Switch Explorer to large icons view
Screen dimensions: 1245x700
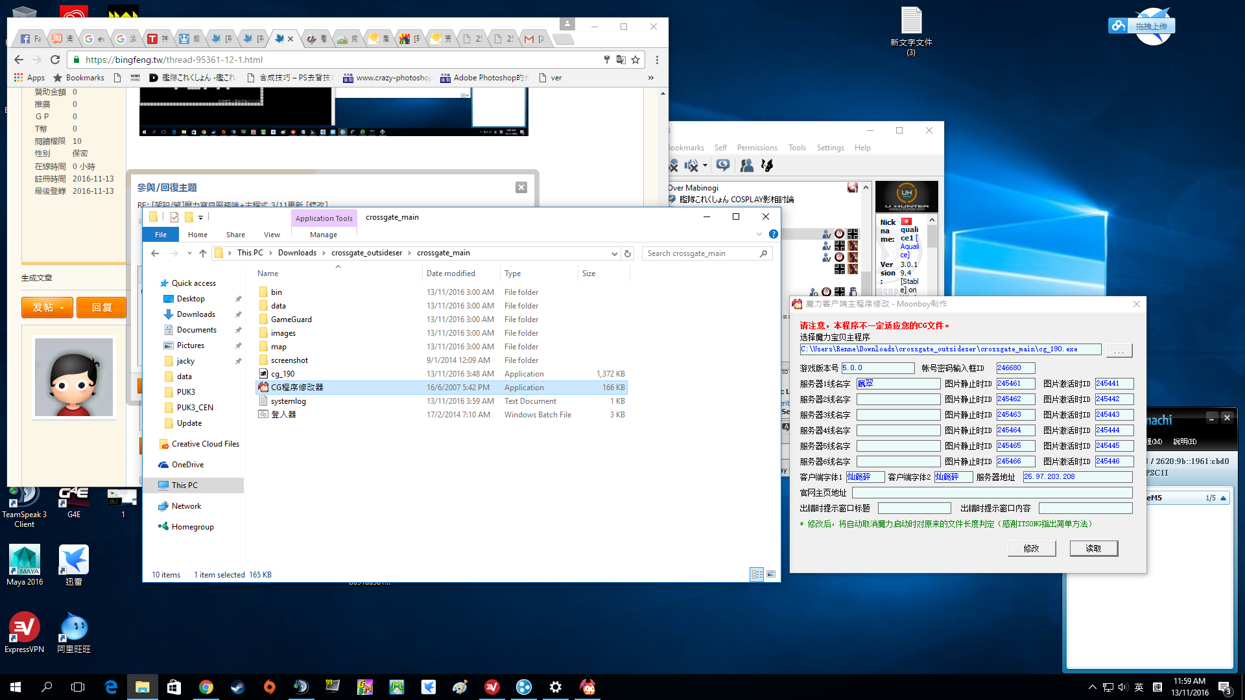click(771, 574)
